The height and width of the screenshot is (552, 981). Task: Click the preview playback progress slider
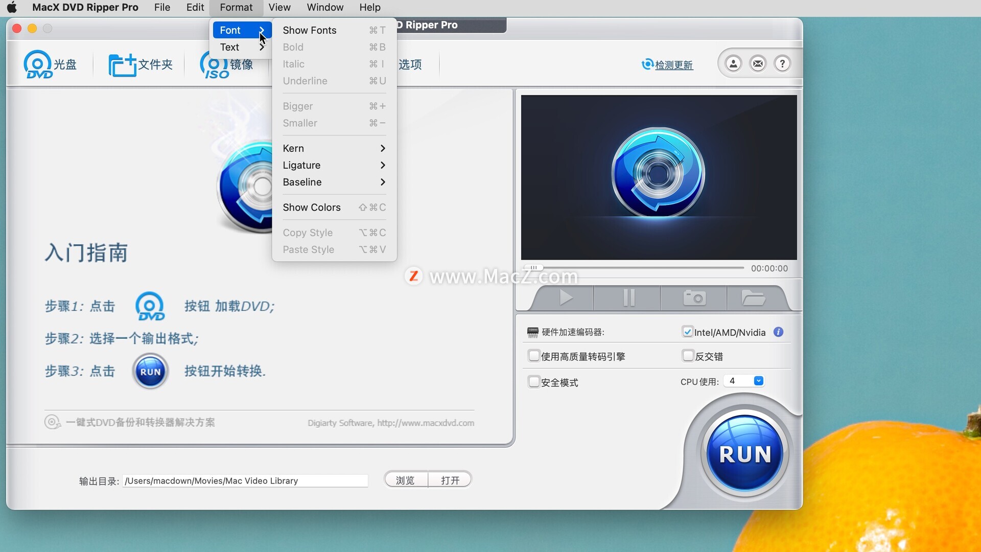[x=634, y=267]
